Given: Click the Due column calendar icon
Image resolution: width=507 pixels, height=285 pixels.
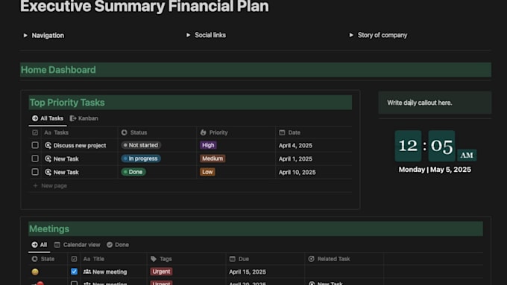Looking at the screenshot, I should click(x=232, y=259).
